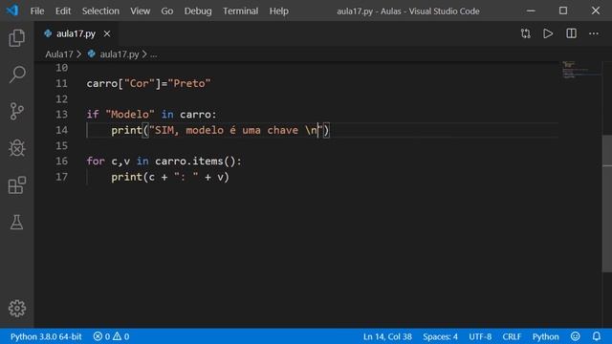Open the Edit menu
This screenshot has width=612, height=344.
[x=63, y=11]
